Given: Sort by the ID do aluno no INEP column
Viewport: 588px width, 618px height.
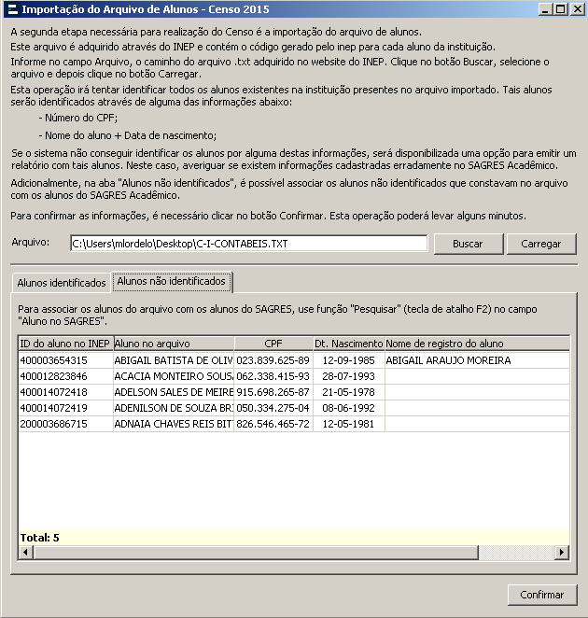Looking at the screenshot, I should coord(65,344).
